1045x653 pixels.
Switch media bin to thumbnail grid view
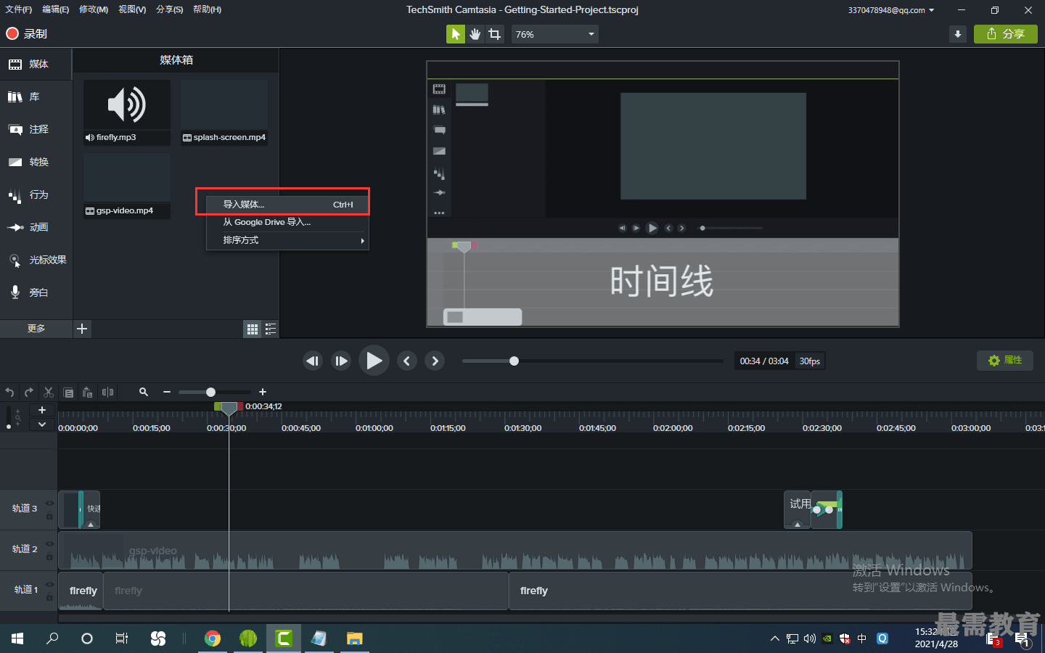(253, 329)
